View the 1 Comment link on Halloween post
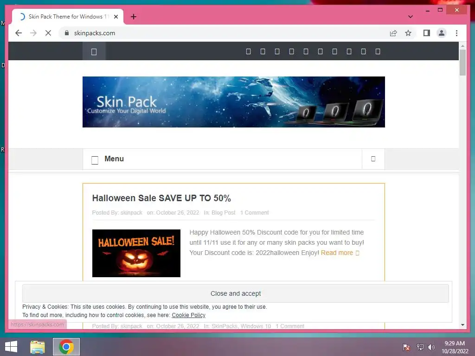 [255, 212]
